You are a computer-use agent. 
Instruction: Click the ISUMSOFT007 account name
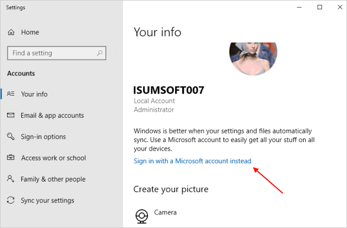(169, 90)
